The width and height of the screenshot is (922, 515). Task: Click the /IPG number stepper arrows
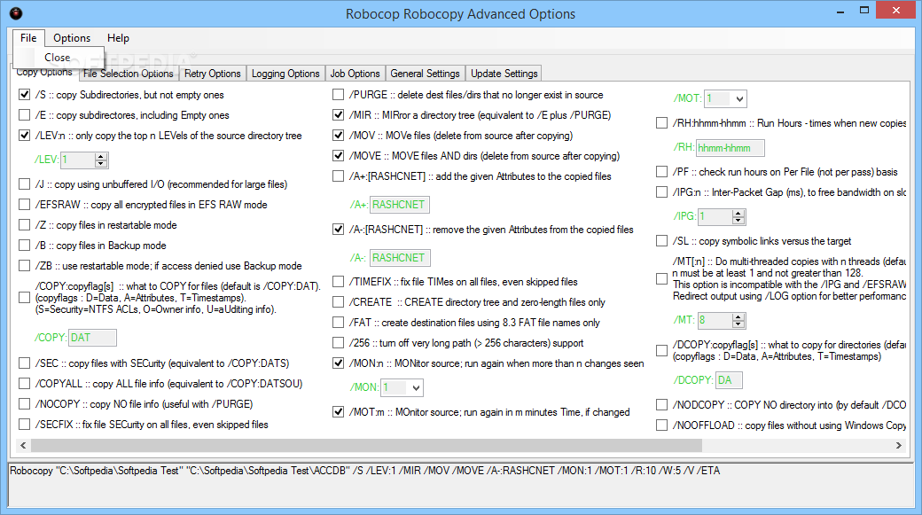pos(738,217)
